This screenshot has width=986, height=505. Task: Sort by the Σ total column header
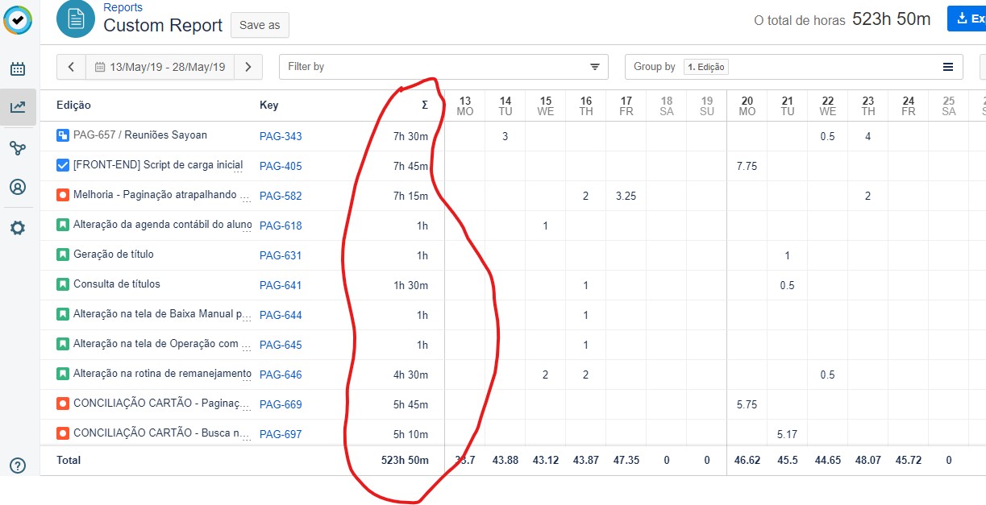click(x=425, y=105)
